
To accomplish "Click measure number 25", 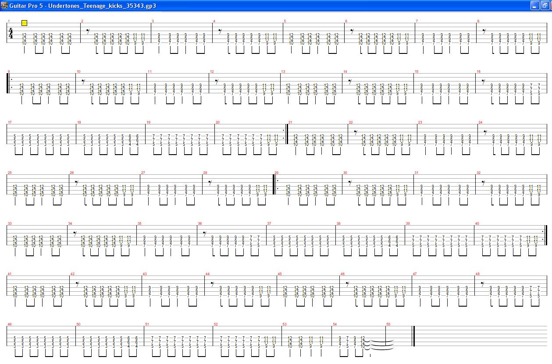I will tap(10, 173).
